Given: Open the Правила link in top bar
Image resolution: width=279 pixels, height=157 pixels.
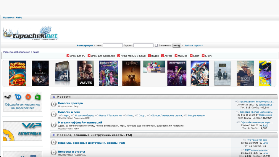Looking at the screenshot, I should (x=8, y=18).
